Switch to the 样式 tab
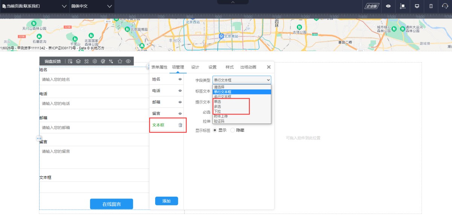Image resolution: width=452 pixels, height=217 pixels. (229, 67)
